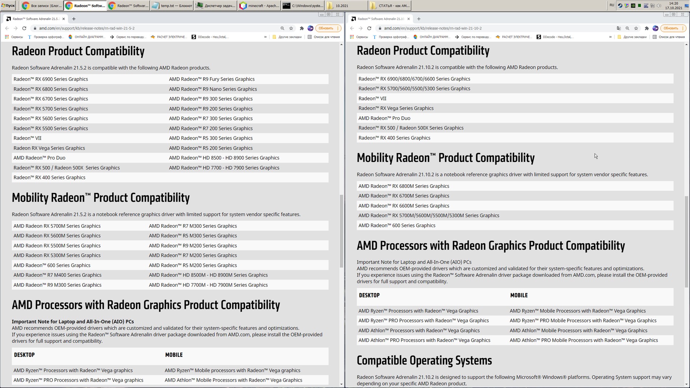
Task: Expand hidden bookmarks chevron in left window
Action: point(265,37)
